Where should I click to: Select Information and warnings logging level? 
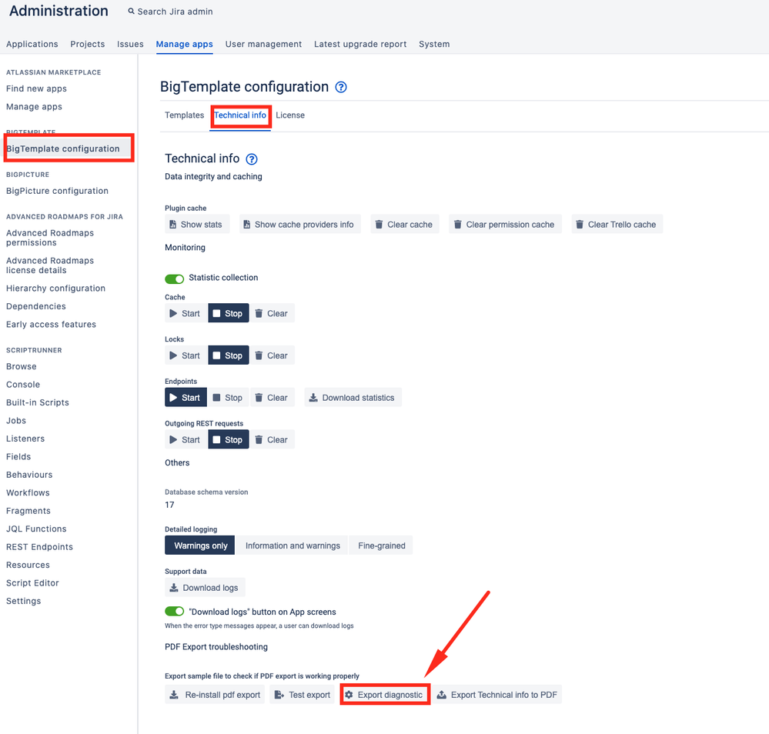293,545
